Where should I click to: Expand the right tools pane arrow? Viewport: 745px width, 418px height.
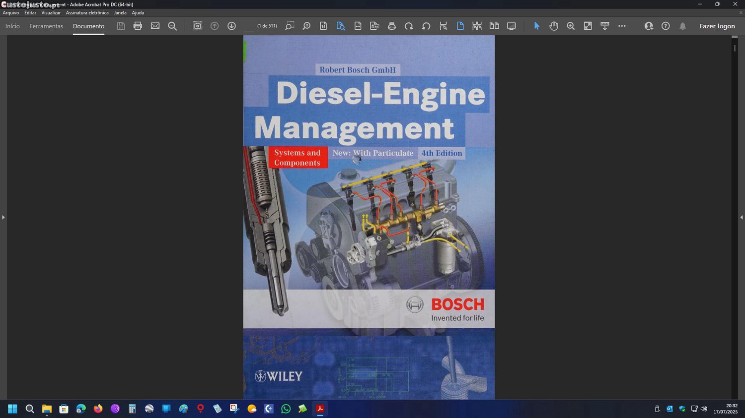[741, 217]
